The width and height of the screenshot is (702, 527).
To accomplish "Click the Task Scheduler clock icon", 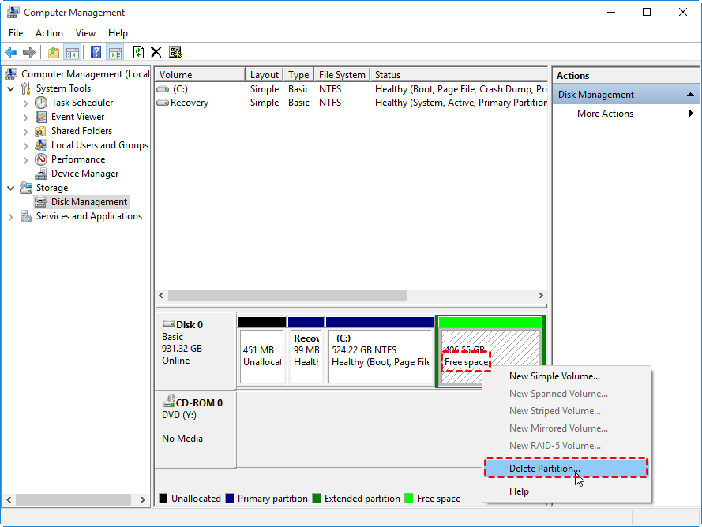I will (41, 103).
